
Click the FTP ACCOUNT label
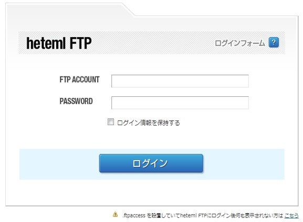pos(79,80)
